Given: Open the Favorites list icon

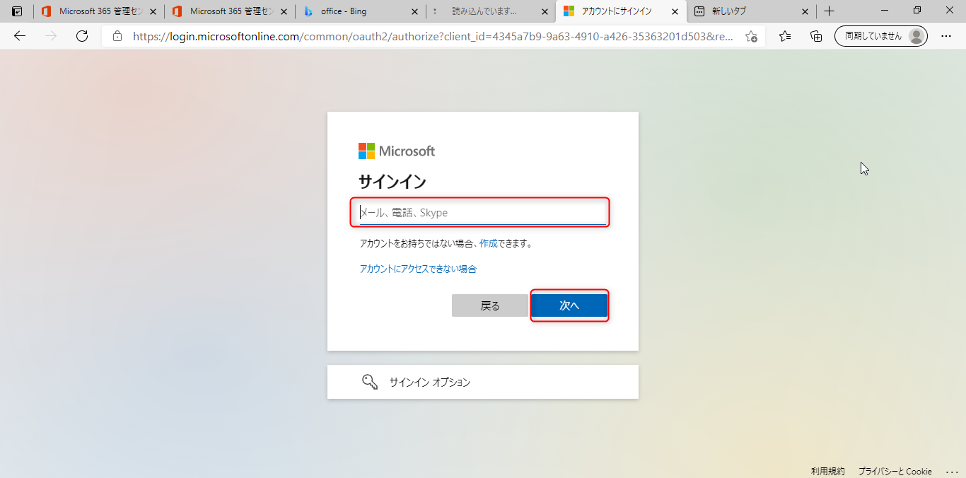Looking at the screenshot, I should 785,36.
